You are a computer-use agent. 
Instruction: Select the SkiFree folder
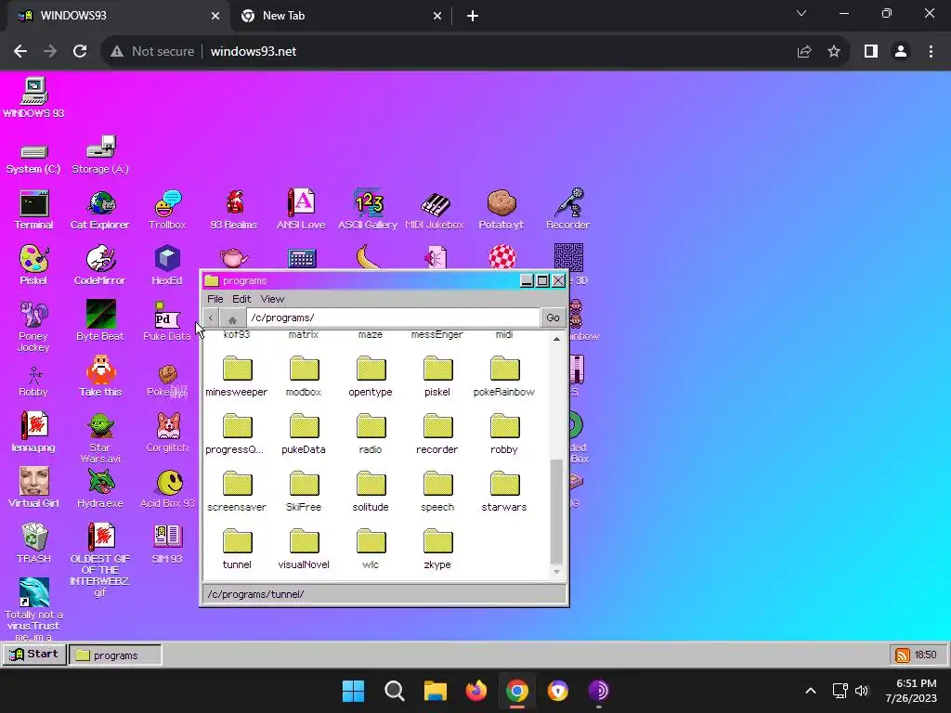(x=304, y=491)
